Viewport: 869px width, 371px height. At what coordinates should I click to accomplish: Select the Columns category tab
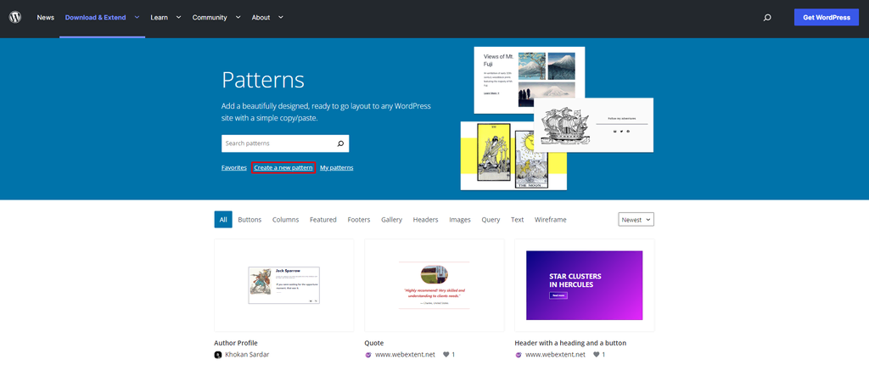point(285,220)
